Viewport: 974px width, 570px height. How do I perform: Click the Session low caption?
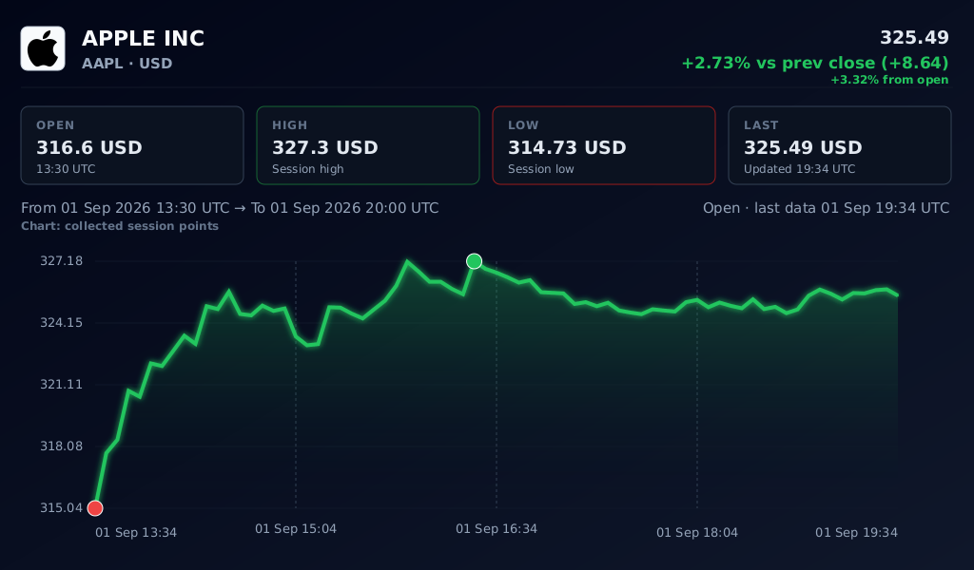point(540,169)
